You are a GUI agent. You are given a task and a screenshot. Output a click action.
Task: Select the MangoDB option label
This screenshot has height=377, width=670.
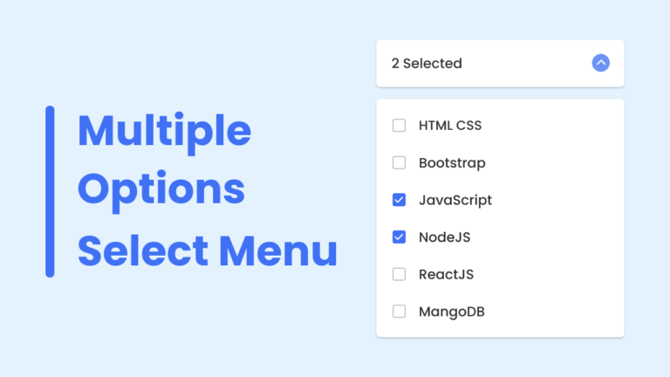[451, 311]
